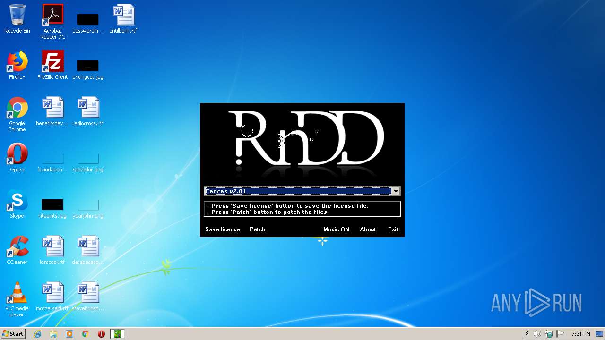Screen dimensions: 605x340
Task: Launch Skype desktop shortcut
Action: tap(17, 204)
